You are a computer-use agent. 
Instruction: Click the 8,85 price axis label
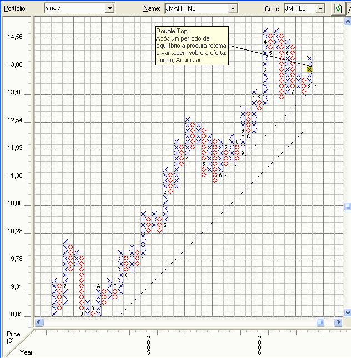click(17, 314)
